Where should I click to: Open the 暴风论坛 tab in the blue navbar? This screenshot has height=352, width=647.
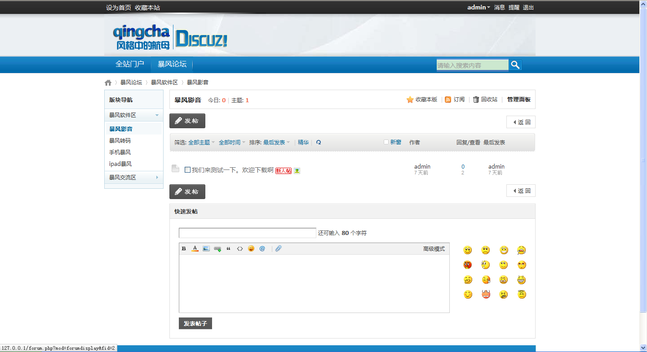click(172, 64)
